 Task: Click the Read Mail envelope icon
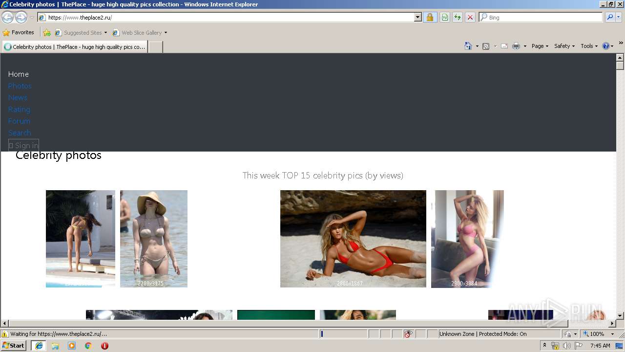pos(504,46)
